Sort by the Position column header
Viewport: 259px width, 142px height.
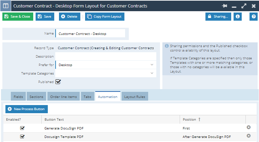click(x=192, y=119)
